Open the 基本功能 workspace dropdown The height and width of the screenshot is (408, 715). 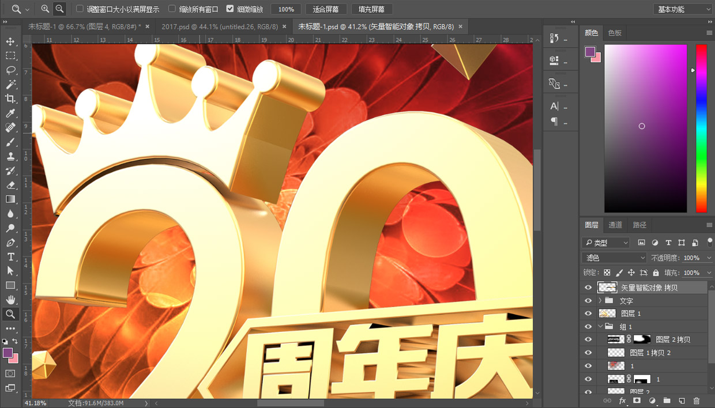coord(683,9)
